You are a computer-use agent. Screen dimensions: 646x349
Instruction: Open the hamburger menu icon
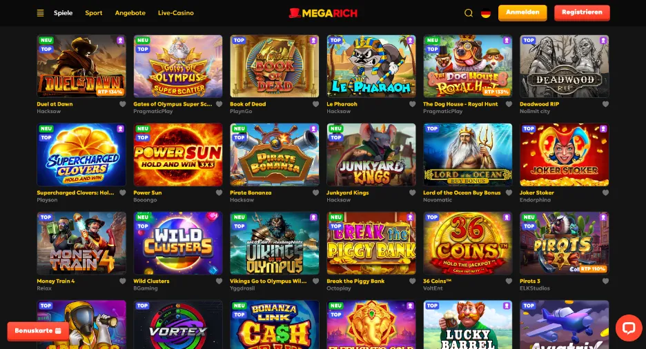click(40, 13)
